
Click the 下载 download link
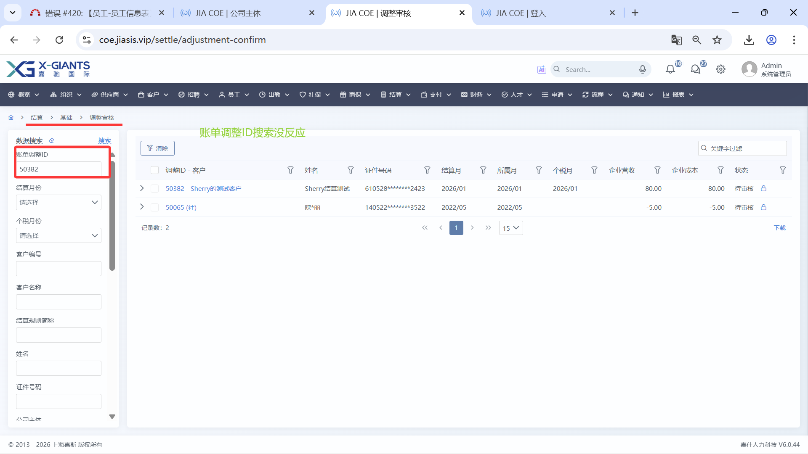[x=779, y=228]
